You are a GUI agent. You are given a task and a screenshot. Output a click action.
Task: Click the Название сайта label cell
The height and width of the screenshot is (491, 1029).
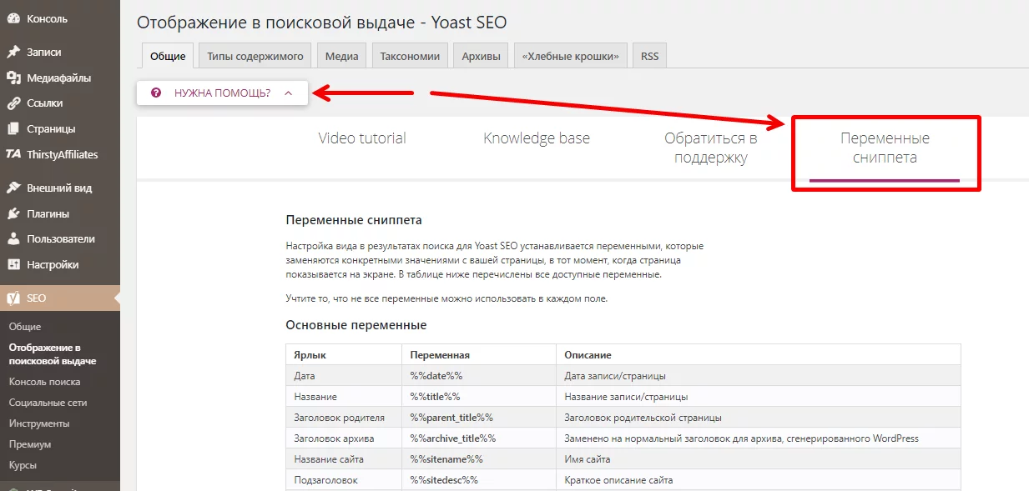point(343,459)
